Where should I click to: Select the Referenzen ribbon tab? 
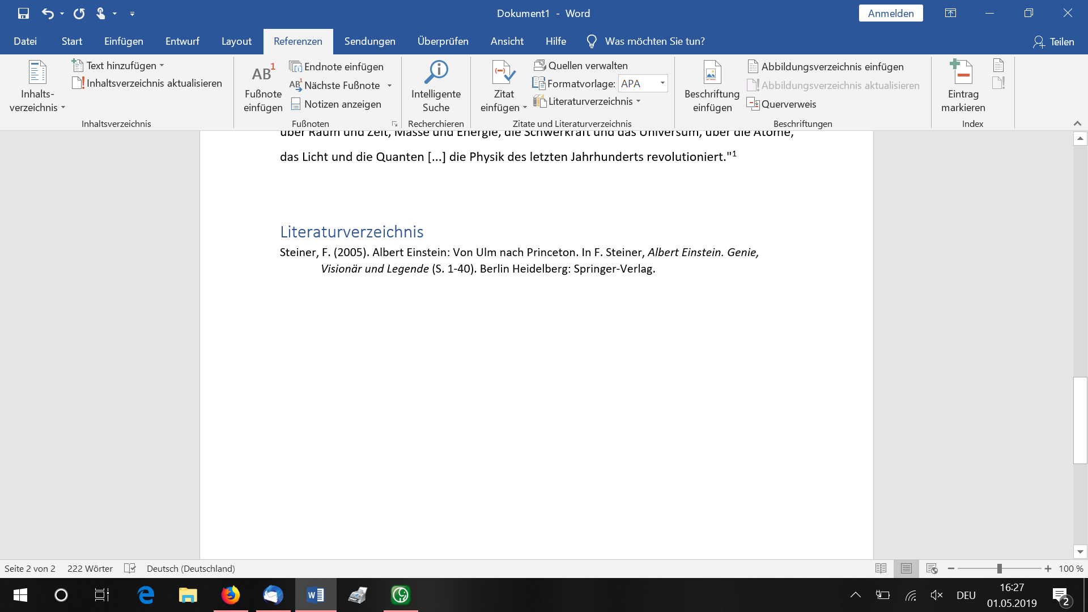(x=297, y=41)
